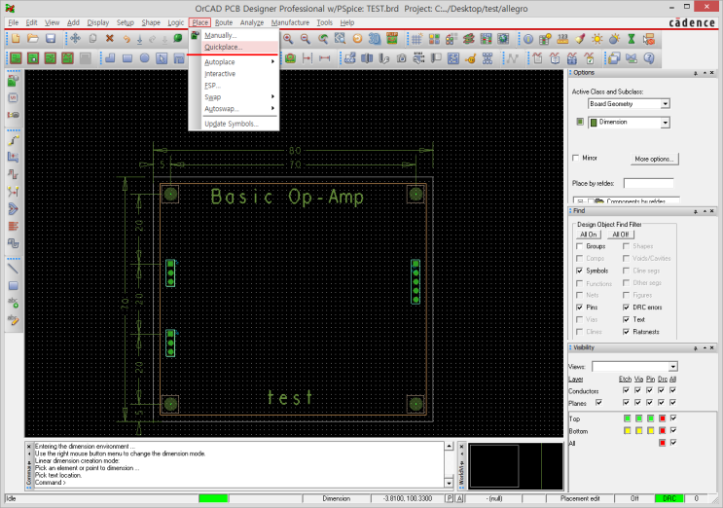This screenshot has width=723, height=508.
Task: Toggle the DRC errors checkbox
Action: pyautogui.click(x=626, y=307)
